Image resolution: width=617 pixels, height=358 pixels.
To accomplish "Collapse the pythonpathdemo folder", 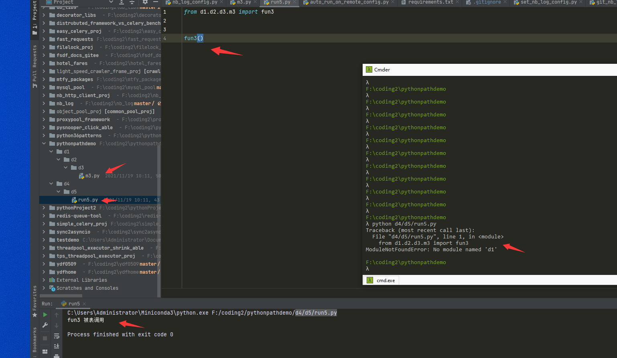I will (44, 144).
